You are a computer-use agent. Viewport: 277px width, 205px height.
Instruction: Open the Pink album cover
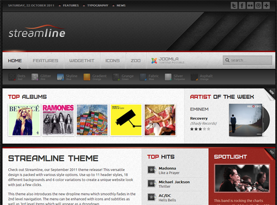pyautogui.click(x=160, y=120)
